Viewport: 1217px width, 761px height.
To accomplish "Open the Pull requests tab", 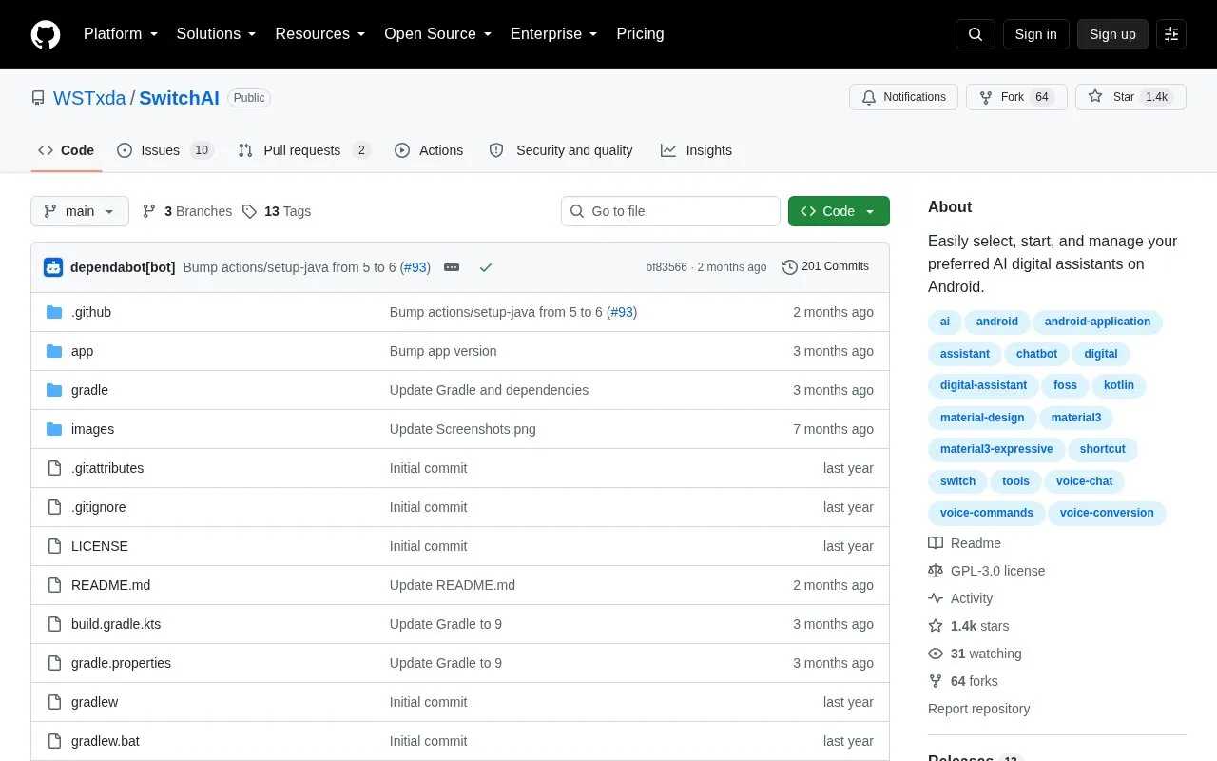I will 304,150.
